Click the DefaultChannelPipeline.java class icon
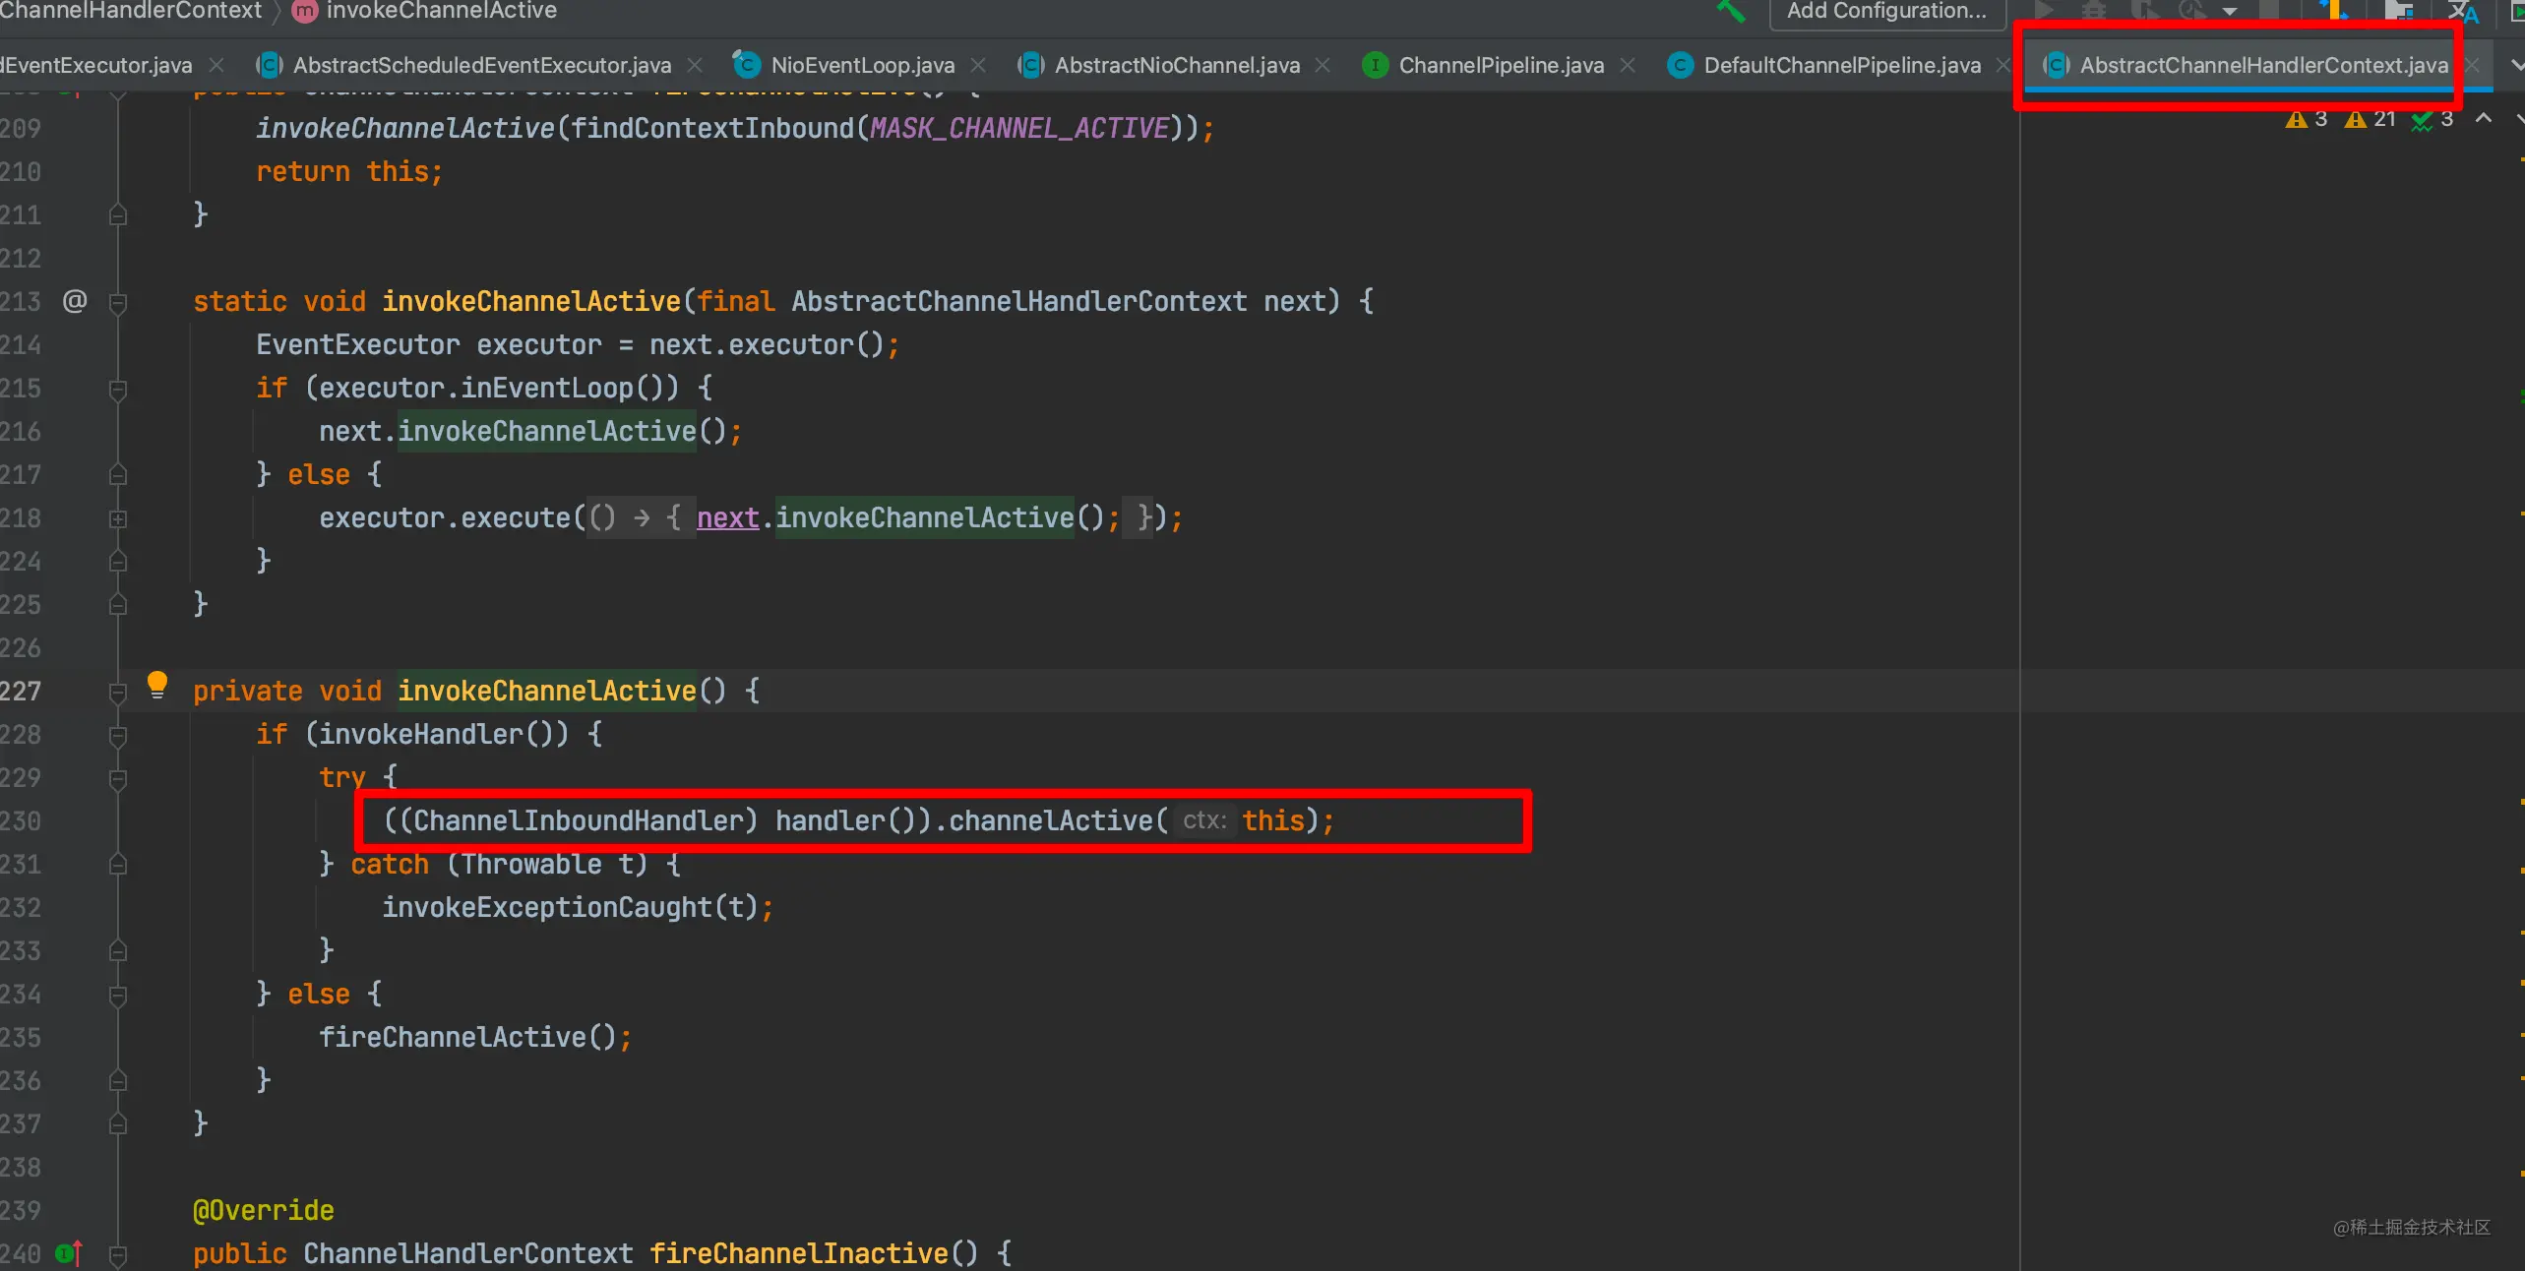This screenshot has width=2525, height=1271. pos(1681,65)
